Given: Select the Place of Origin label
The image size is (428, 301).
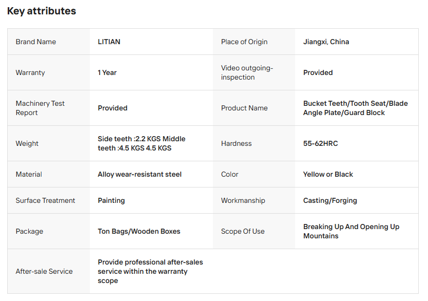Looking at the screenshot, I should pos(244,42).
